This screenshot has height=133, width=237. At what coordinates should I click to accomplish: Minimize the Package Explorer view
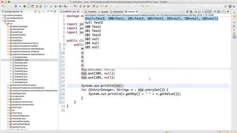tap(51, 11)
